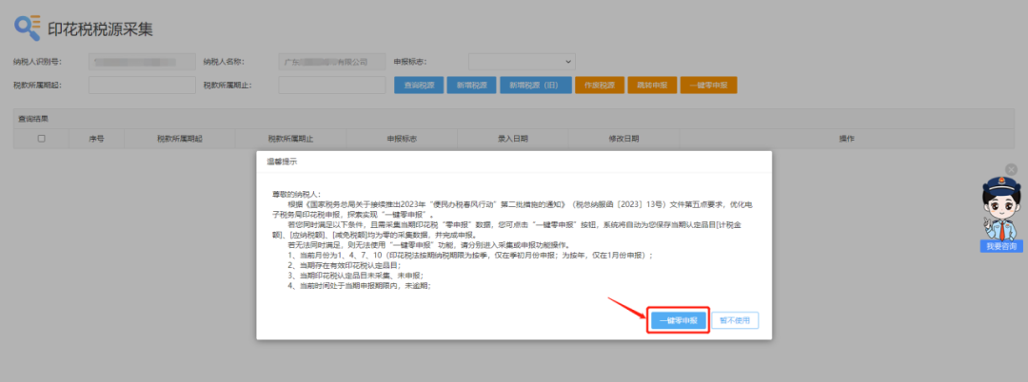Screen dimensions: 1028x382
Task: Click the orange 一键零申报 toolbar button
Action: (x=709, y=85)
